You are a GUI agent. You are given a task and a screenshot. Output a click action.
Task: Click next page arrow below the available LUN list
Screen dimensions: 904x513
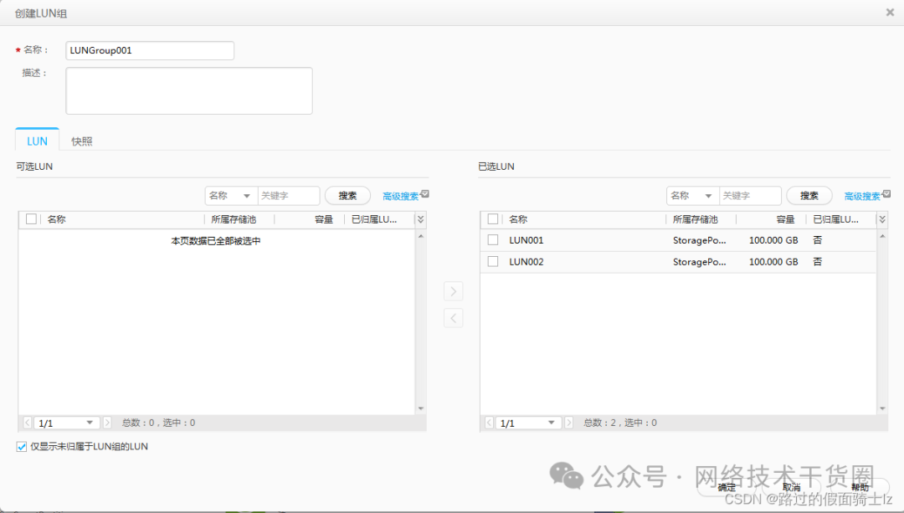click(107, 423)
